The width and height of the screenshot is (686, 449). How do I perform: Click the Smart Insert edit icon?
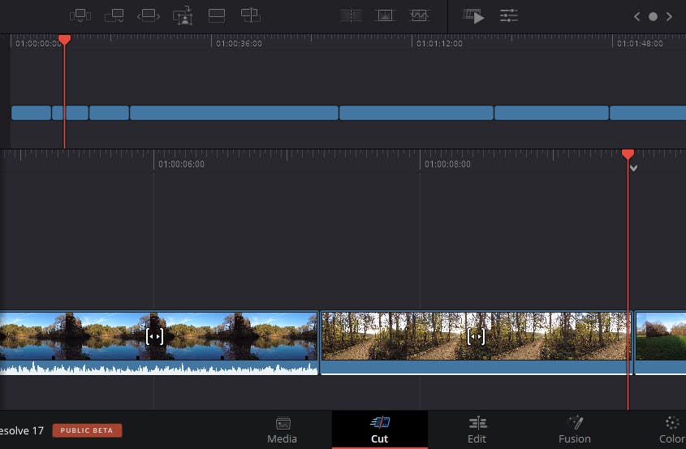click(80, 15)
